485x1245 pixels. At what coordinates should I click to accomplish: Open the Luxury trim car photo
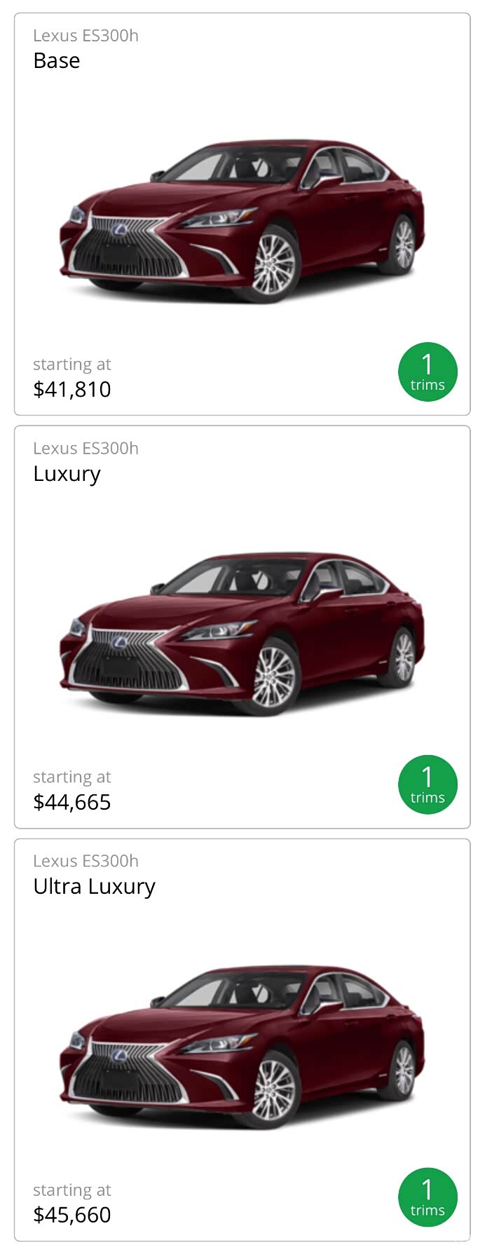click(242, 634)
